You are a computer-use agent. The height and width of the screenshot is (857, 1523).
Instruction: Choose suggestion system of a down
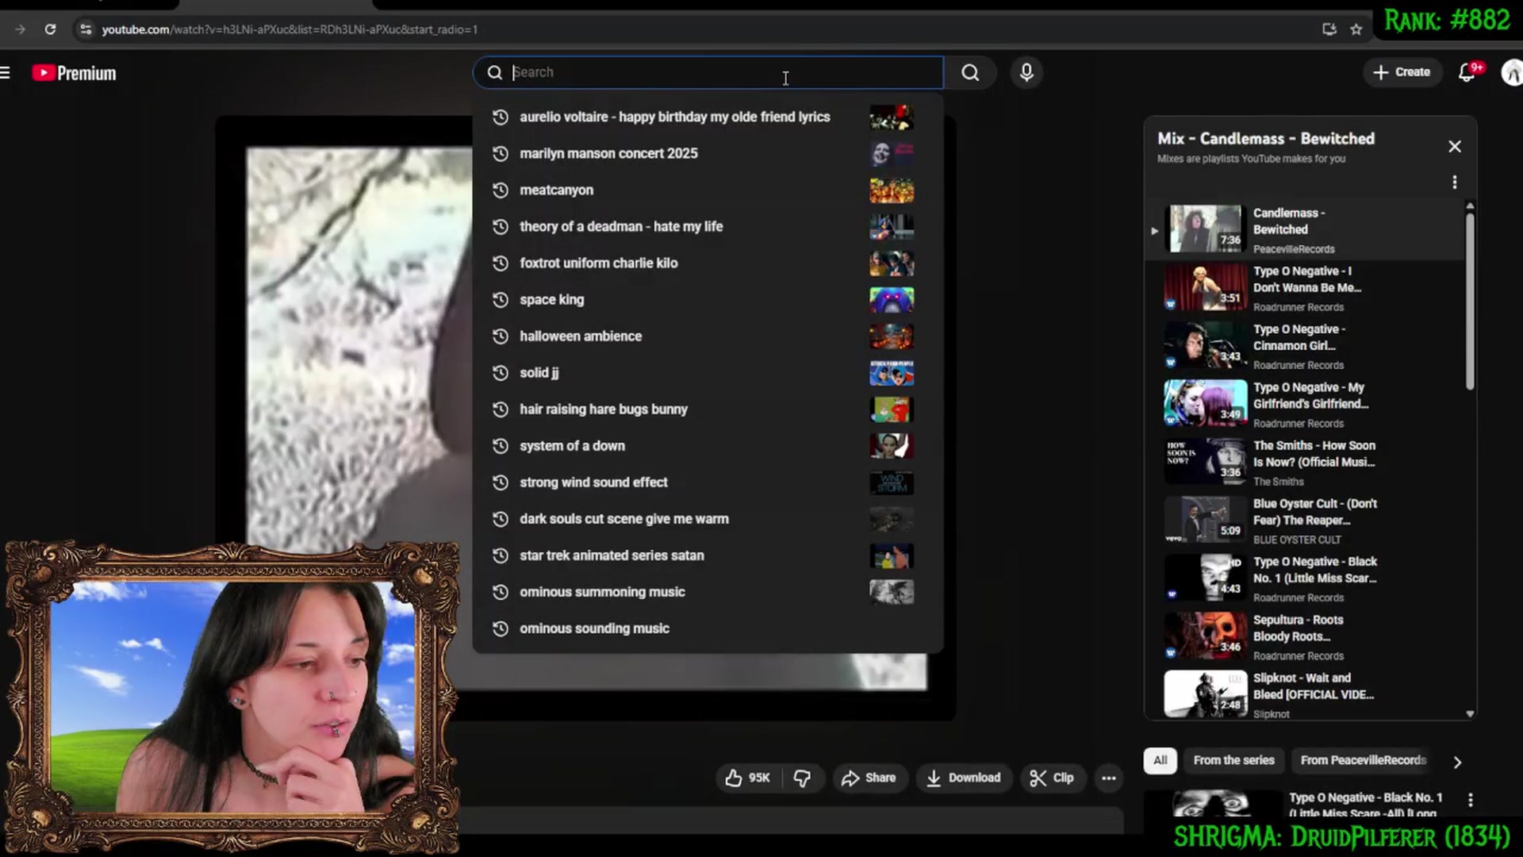click(x=708, y=446)
